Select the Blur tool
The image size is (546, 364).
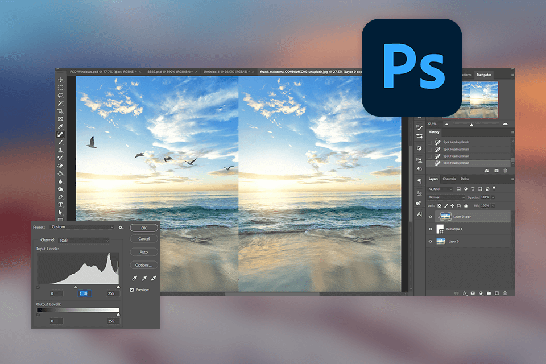pyautogui.click(x=61, y=181)
